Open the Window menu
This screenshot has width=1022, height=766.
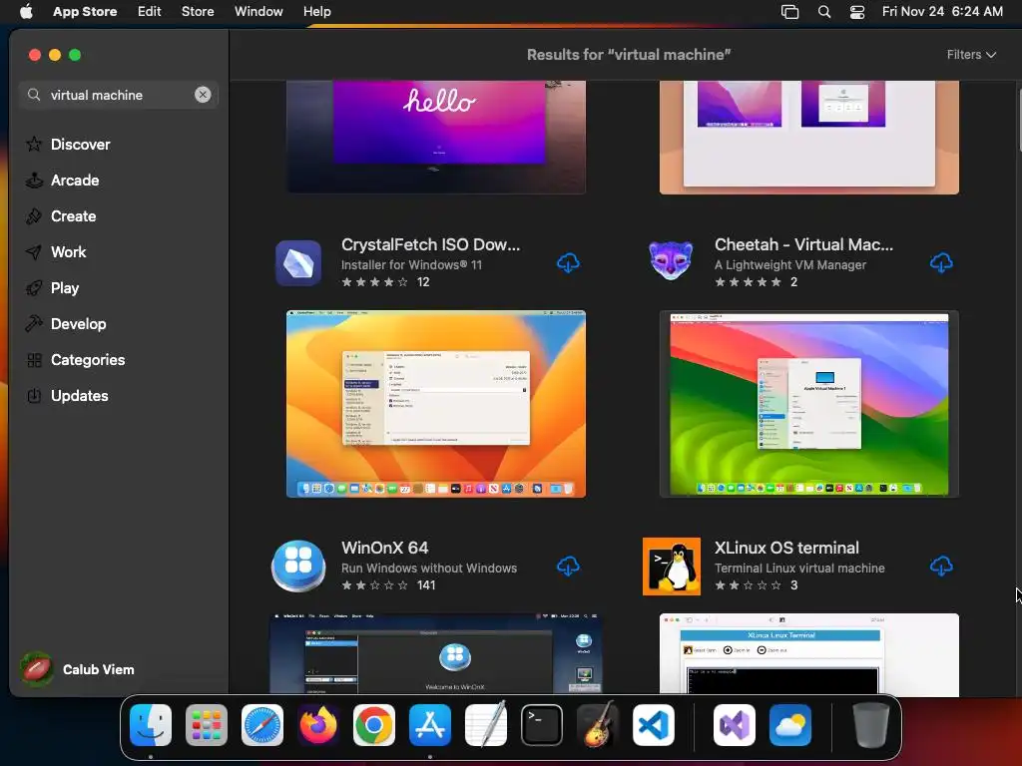(x=258, y=11)
